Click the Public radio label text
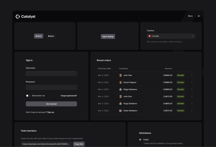216x147 pixels. 146,140
